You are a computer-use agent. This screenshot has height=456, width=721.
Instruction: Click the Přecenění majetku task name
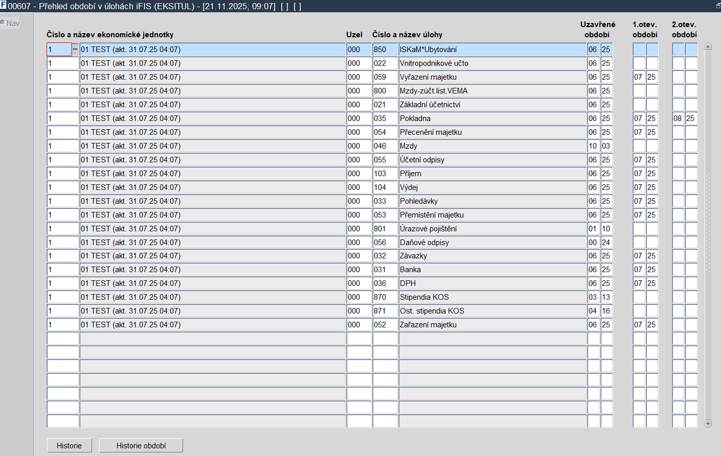point(492,132)
